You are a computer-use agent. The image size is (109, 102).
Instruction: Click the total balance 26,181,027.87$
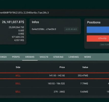coord(13,22)
